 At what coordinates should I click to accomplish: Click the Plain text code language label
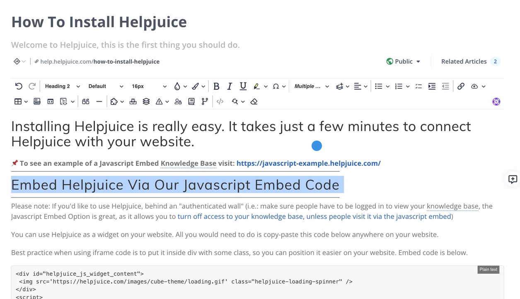click(489, 270)
